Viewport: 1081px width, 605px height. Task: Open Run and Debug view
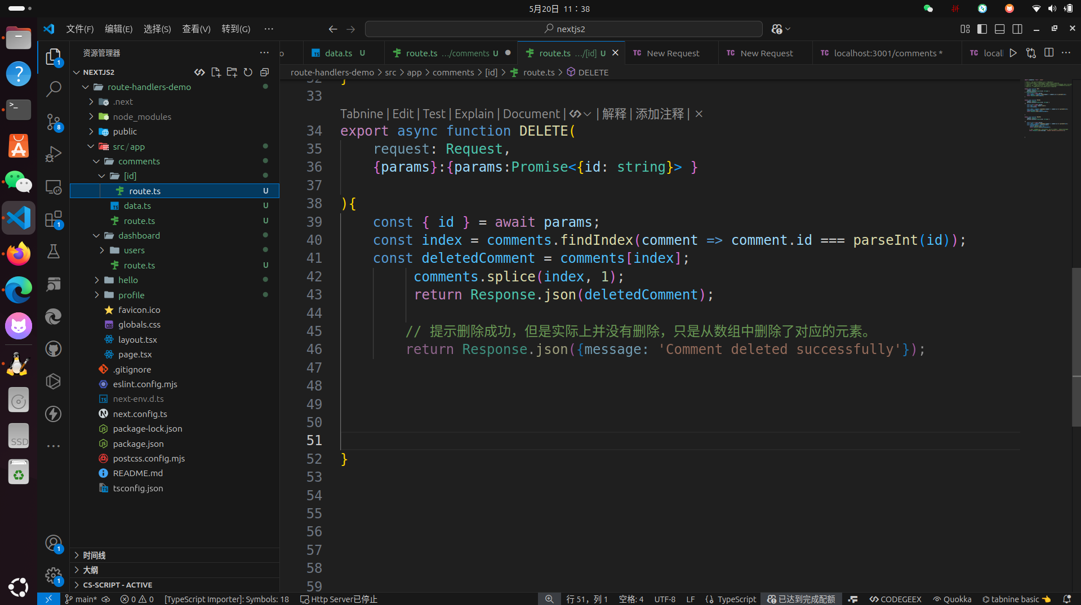[x=54, y=154]
